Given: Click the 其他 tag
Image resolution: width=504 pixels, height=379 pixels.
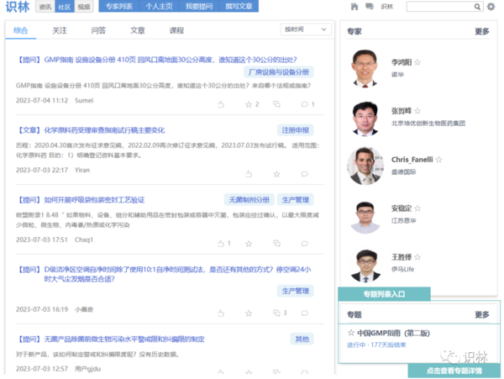Looking at the screenshot, I should pos(302,339).
